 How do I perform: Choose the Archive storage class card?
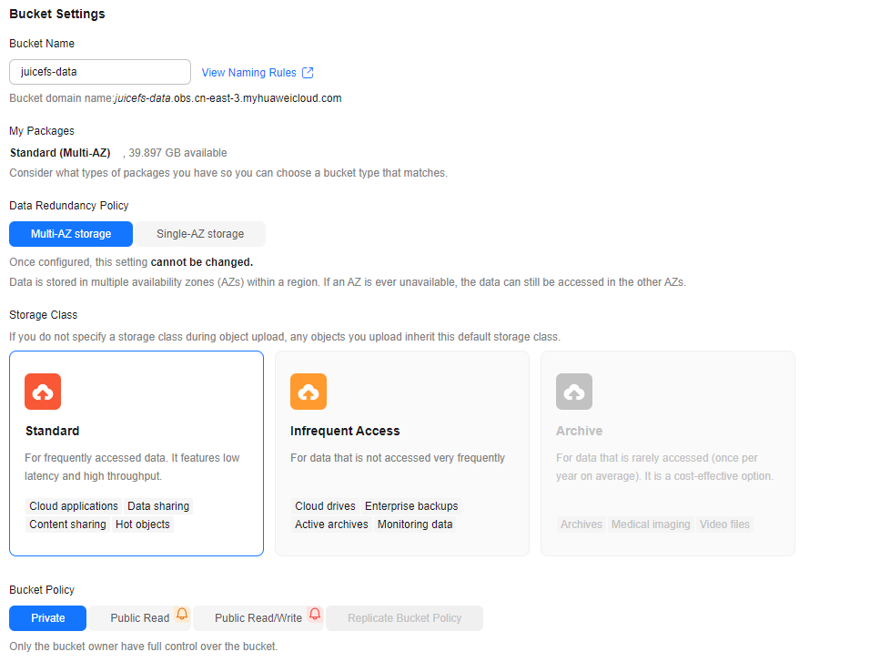tap(668, 453)
